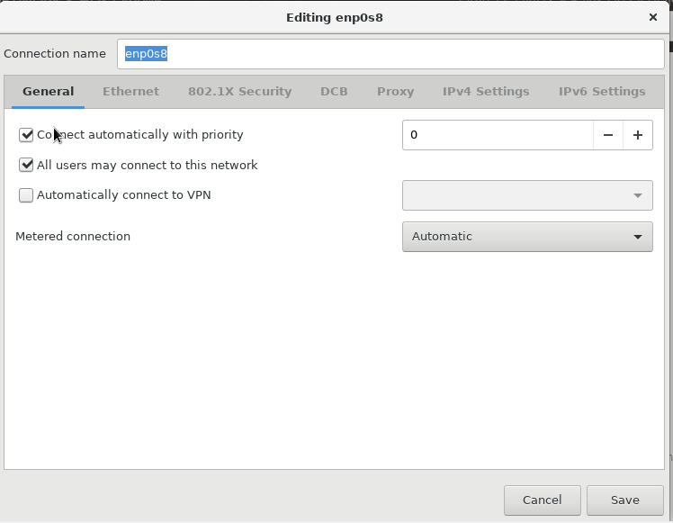673x523 pixels.
Task: Click the priority value field
Action: click(498, 135)
